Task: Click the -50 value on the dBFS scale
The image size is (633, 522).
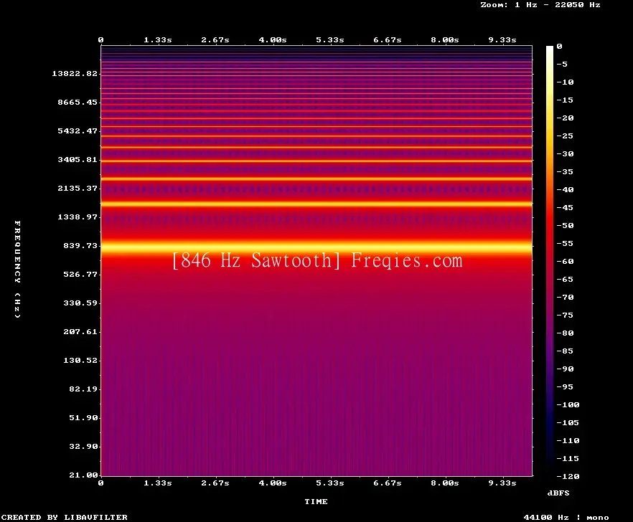Action: click(x=565, y=225)
